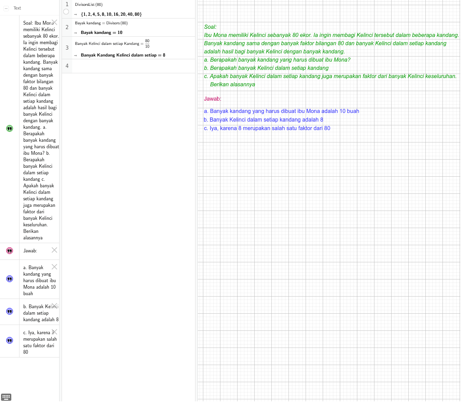461x402 pixels.
Task: Toggle the circle marker on CAS row 1
Action: coord(66,12)
